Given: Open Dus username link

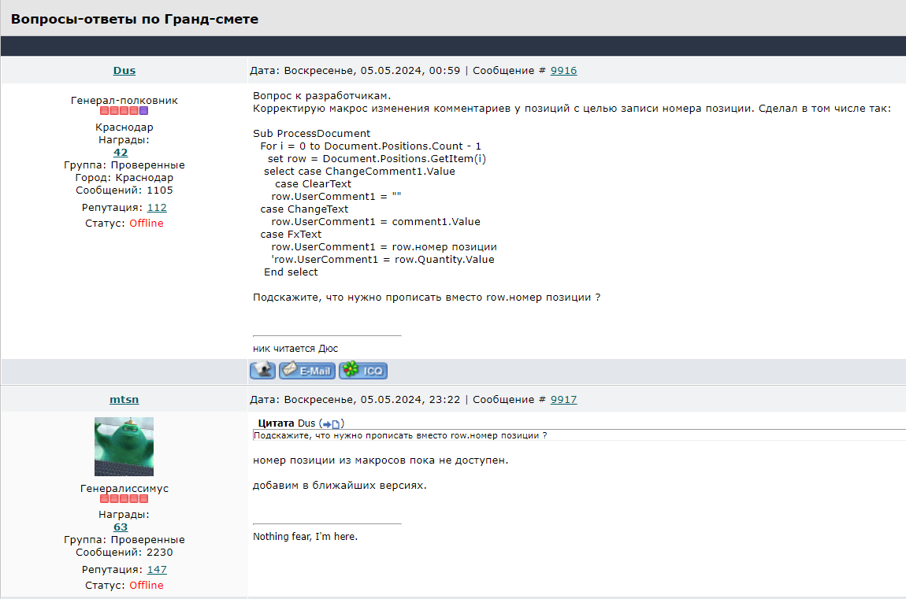Looking at the screenshot, I should (124, 70).
